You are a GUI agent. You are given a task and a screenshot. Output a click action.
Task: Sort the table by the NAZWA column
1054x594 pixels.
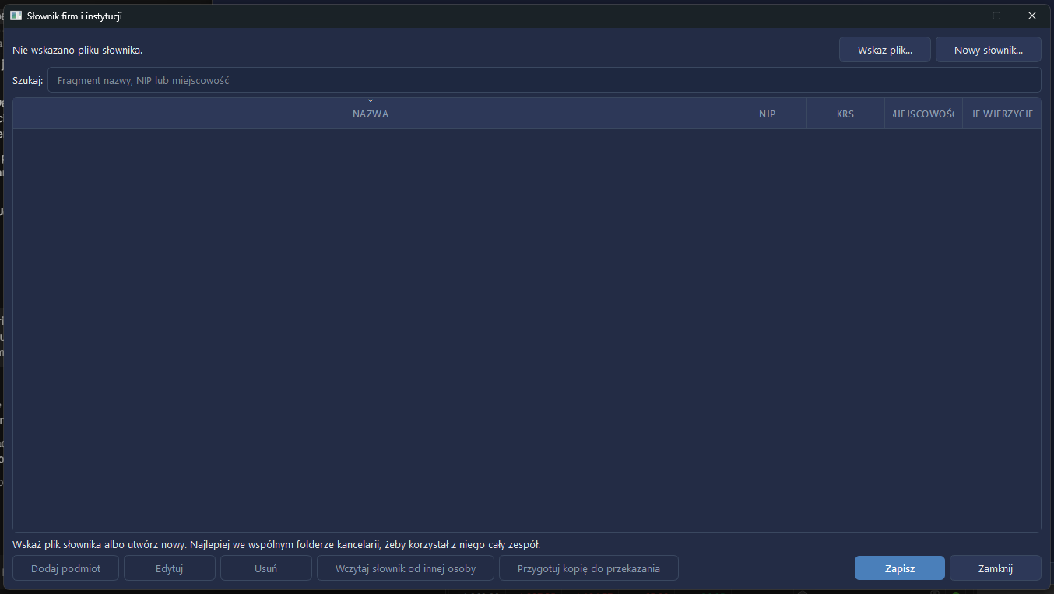371,114
